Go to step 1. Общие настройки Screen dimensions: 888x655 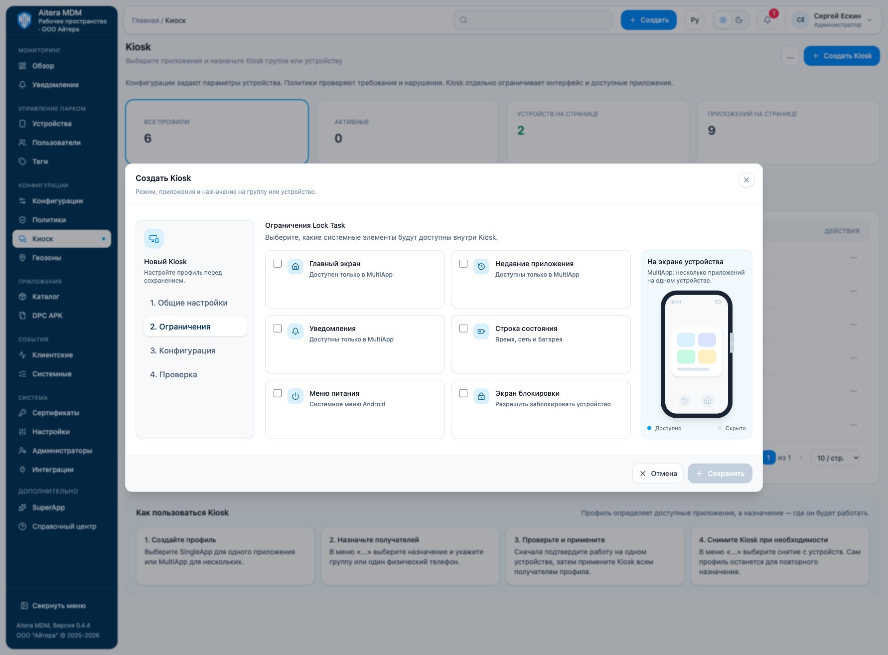195,303
